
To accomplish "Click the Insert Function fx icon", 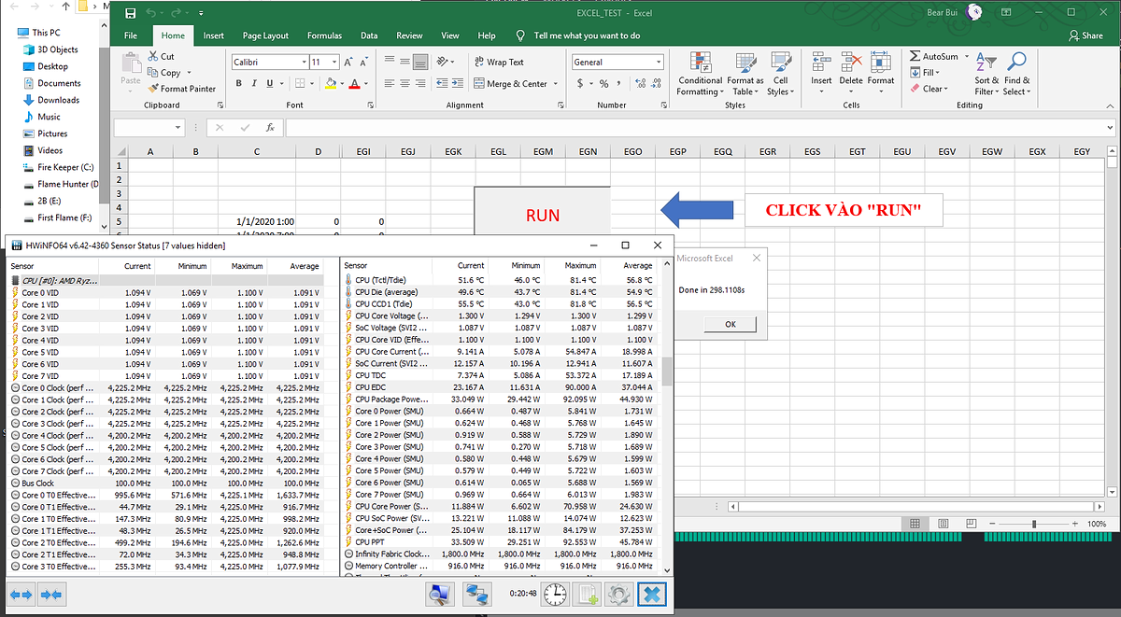I will [270, 127].
